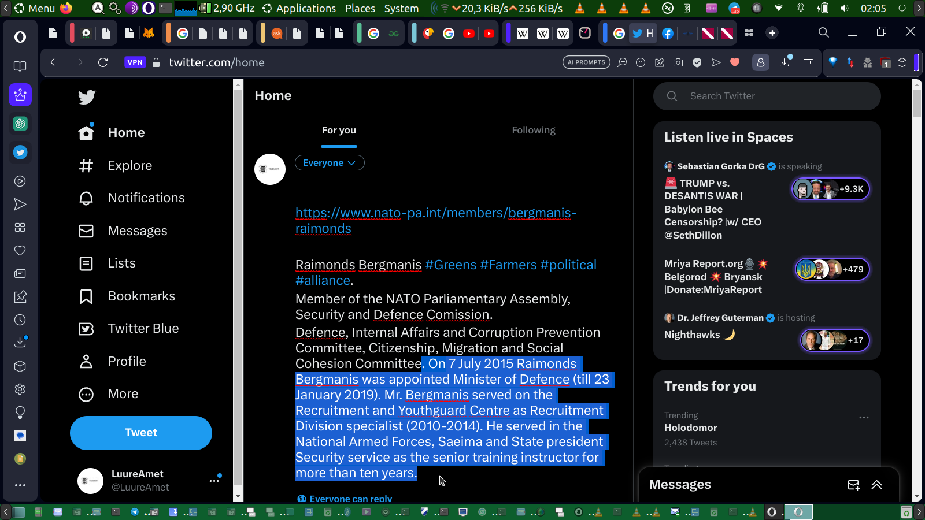Open Lists in Twitter navigation
This screenshot has height=520, width=925.
107,263
